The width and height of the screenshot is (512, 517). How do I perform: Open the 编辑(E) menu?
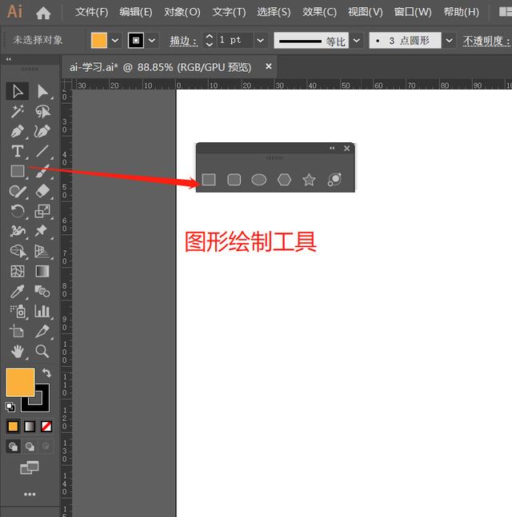pyautogui.click(x=136, y=12)
